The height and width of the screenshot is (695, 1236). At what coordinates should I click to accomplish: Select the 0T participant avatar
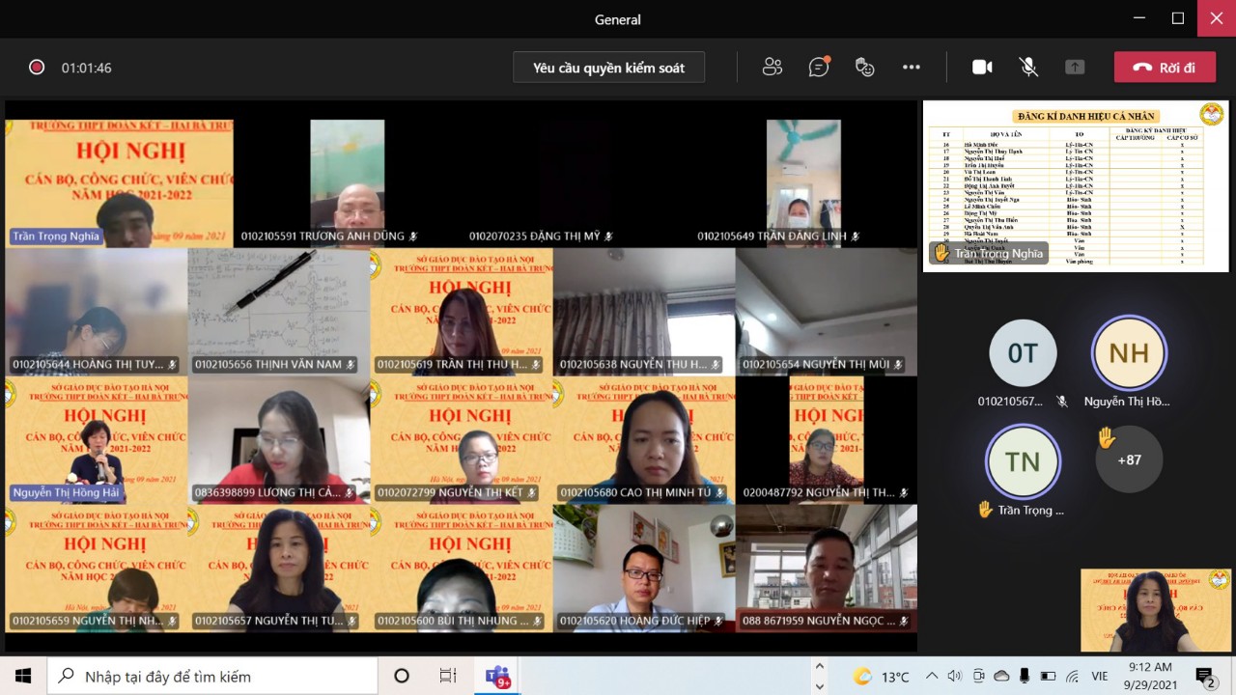click(x=1023, y=353)
